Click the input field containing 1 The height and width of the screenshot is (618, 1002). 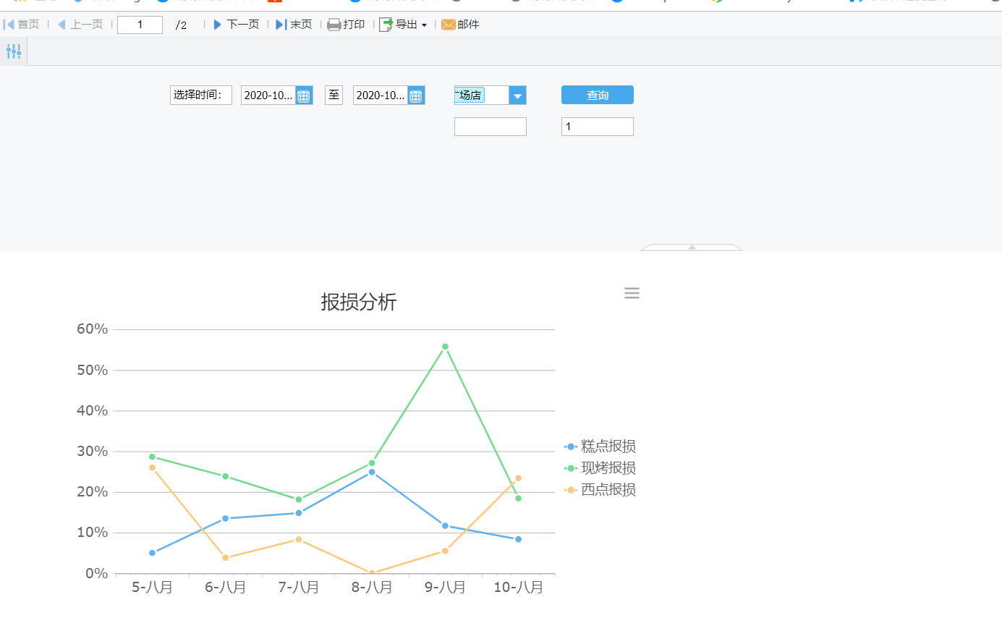[x=597, y=127]
